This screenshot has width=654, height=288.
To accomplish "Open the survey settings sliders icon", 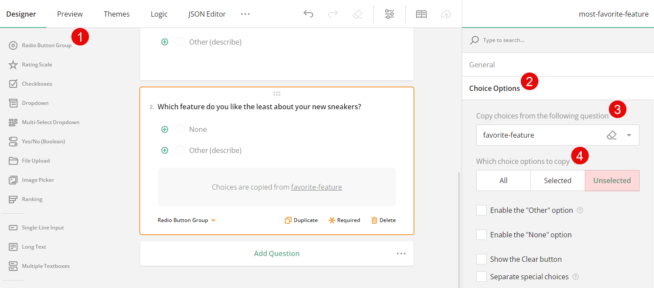I will pos(389,14).
